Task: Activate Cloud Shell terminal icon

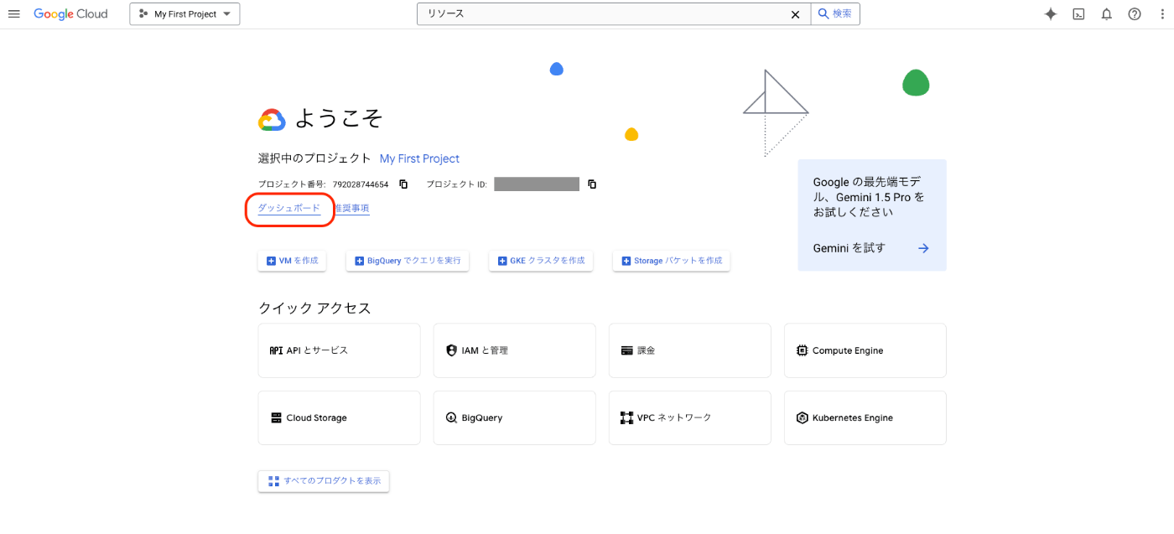Action: [x=1079, y=14]
